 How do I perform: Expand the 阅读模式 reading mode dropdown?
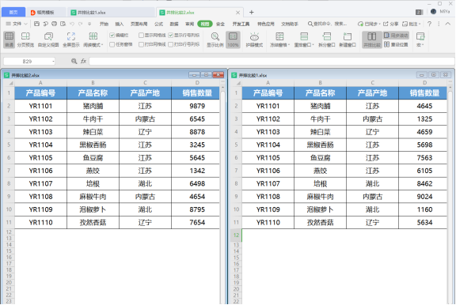click(102, 45)
